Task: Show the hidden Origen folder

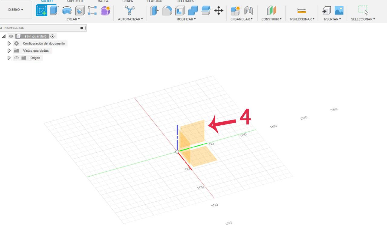Action: 16,58
